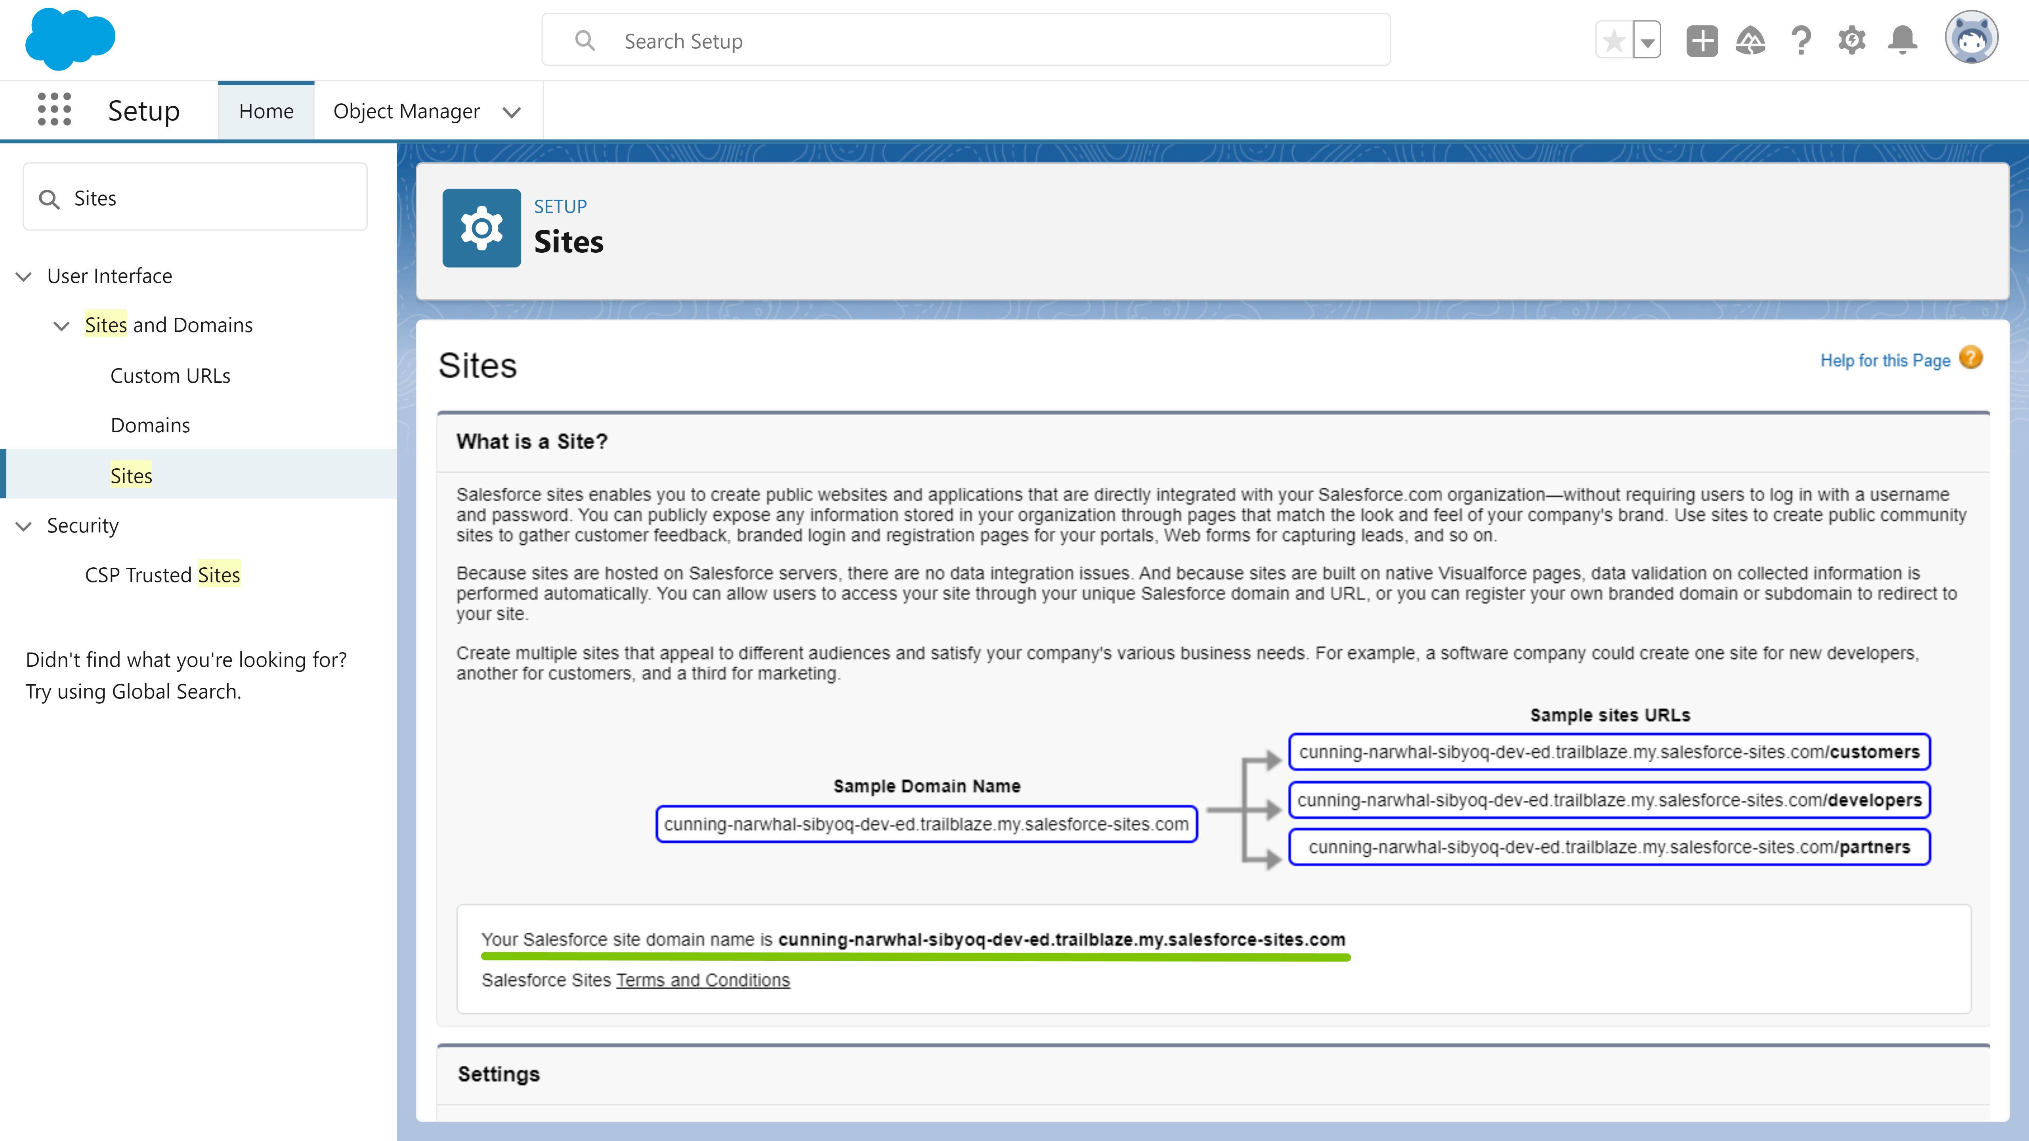Open the Setup gear menu in header

[x=1852, y=41]
